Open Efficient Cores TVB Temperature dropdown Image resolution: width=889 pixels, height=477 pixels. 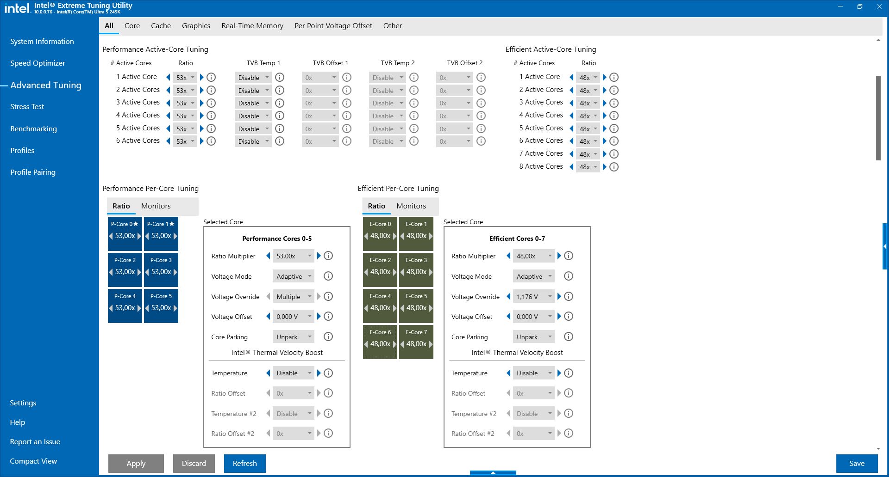533,373
